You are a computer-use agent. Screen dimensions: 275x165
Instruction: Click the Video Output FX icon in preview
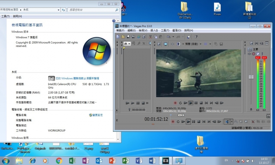coord(172,44)
